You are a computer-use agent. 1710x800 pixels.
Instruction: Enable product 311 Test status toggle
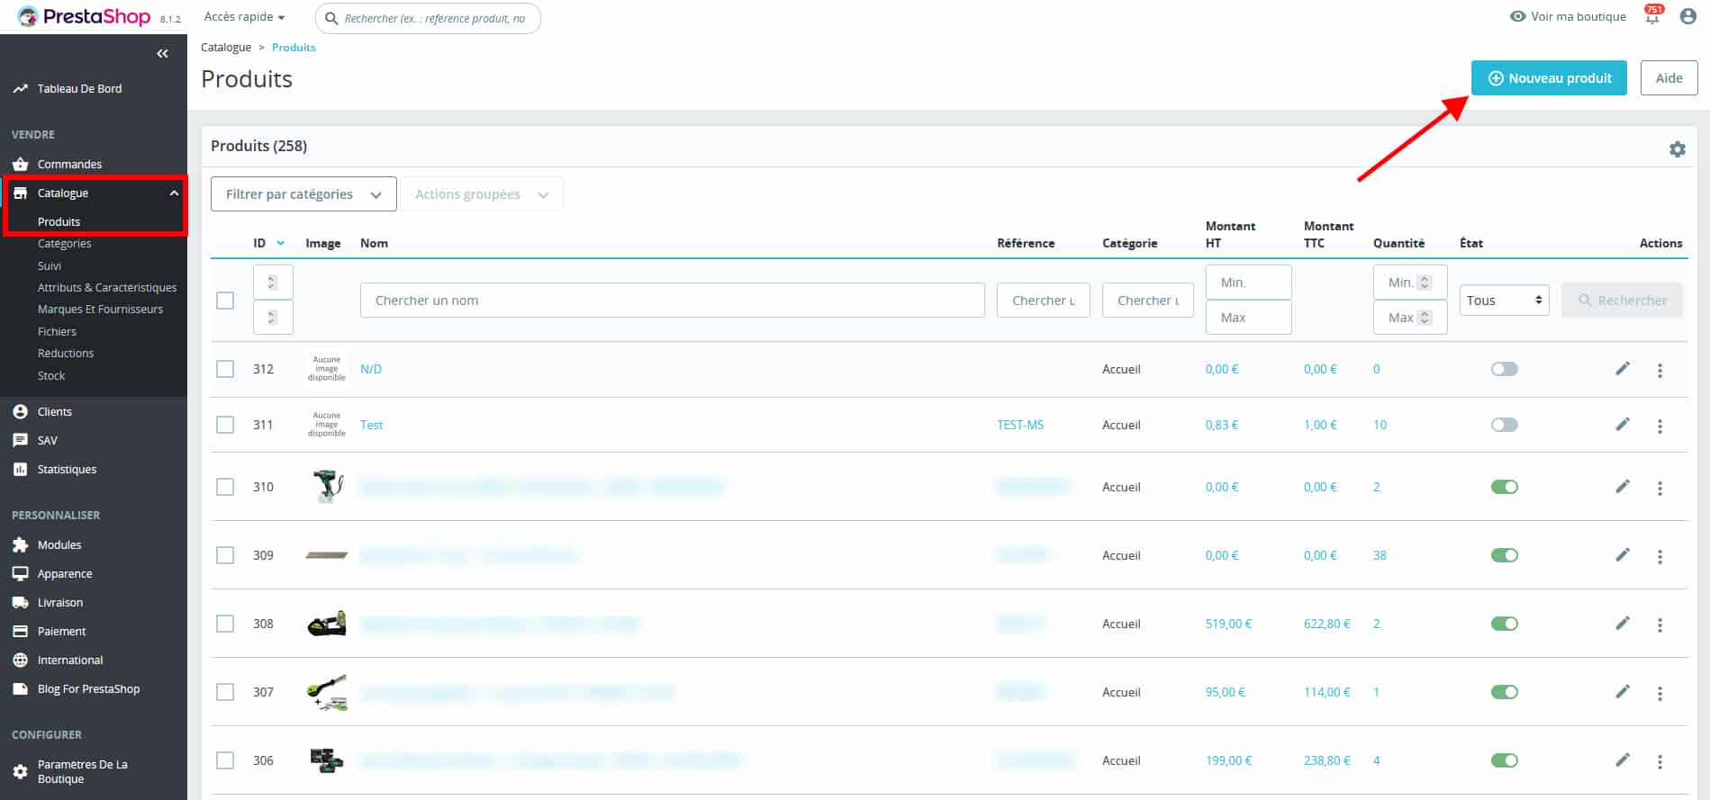tap(1504, 425)
